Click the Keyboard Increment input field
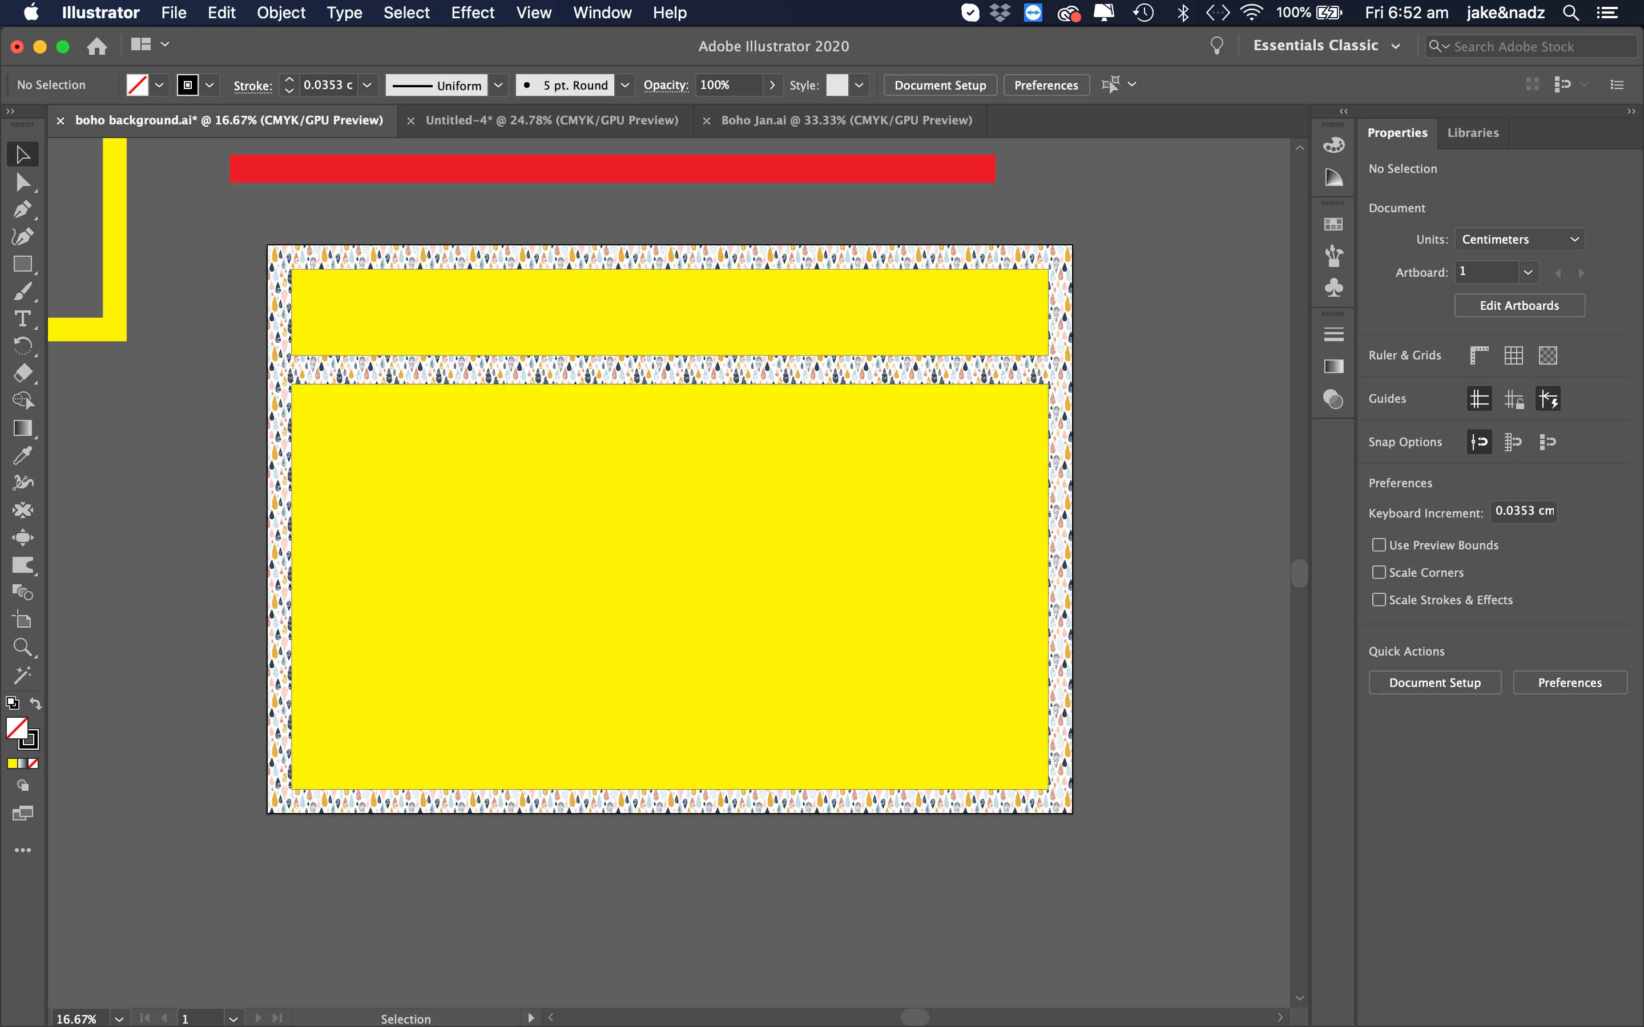 [1523, 511]
